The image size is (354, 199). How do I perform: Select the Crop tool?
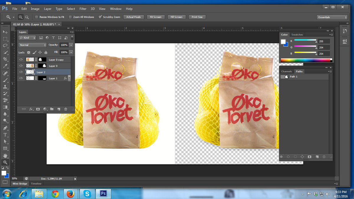click(x=5, y=59)
